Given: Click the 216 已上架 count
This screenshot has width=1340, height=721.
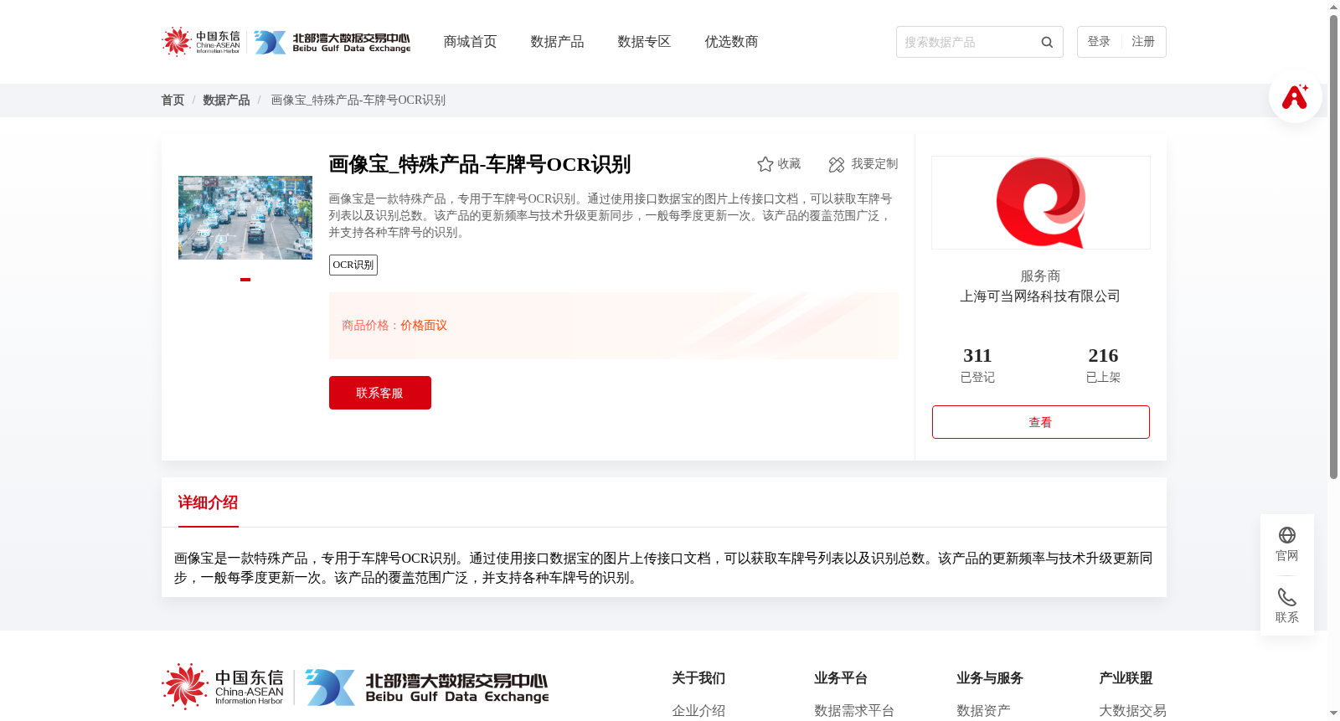Looking at the screenshot, I should 1103,365.
